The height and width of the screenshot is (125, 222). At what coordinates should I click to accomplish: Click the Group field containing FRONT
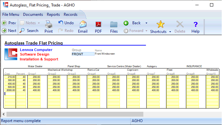click(x=83, y=54)
